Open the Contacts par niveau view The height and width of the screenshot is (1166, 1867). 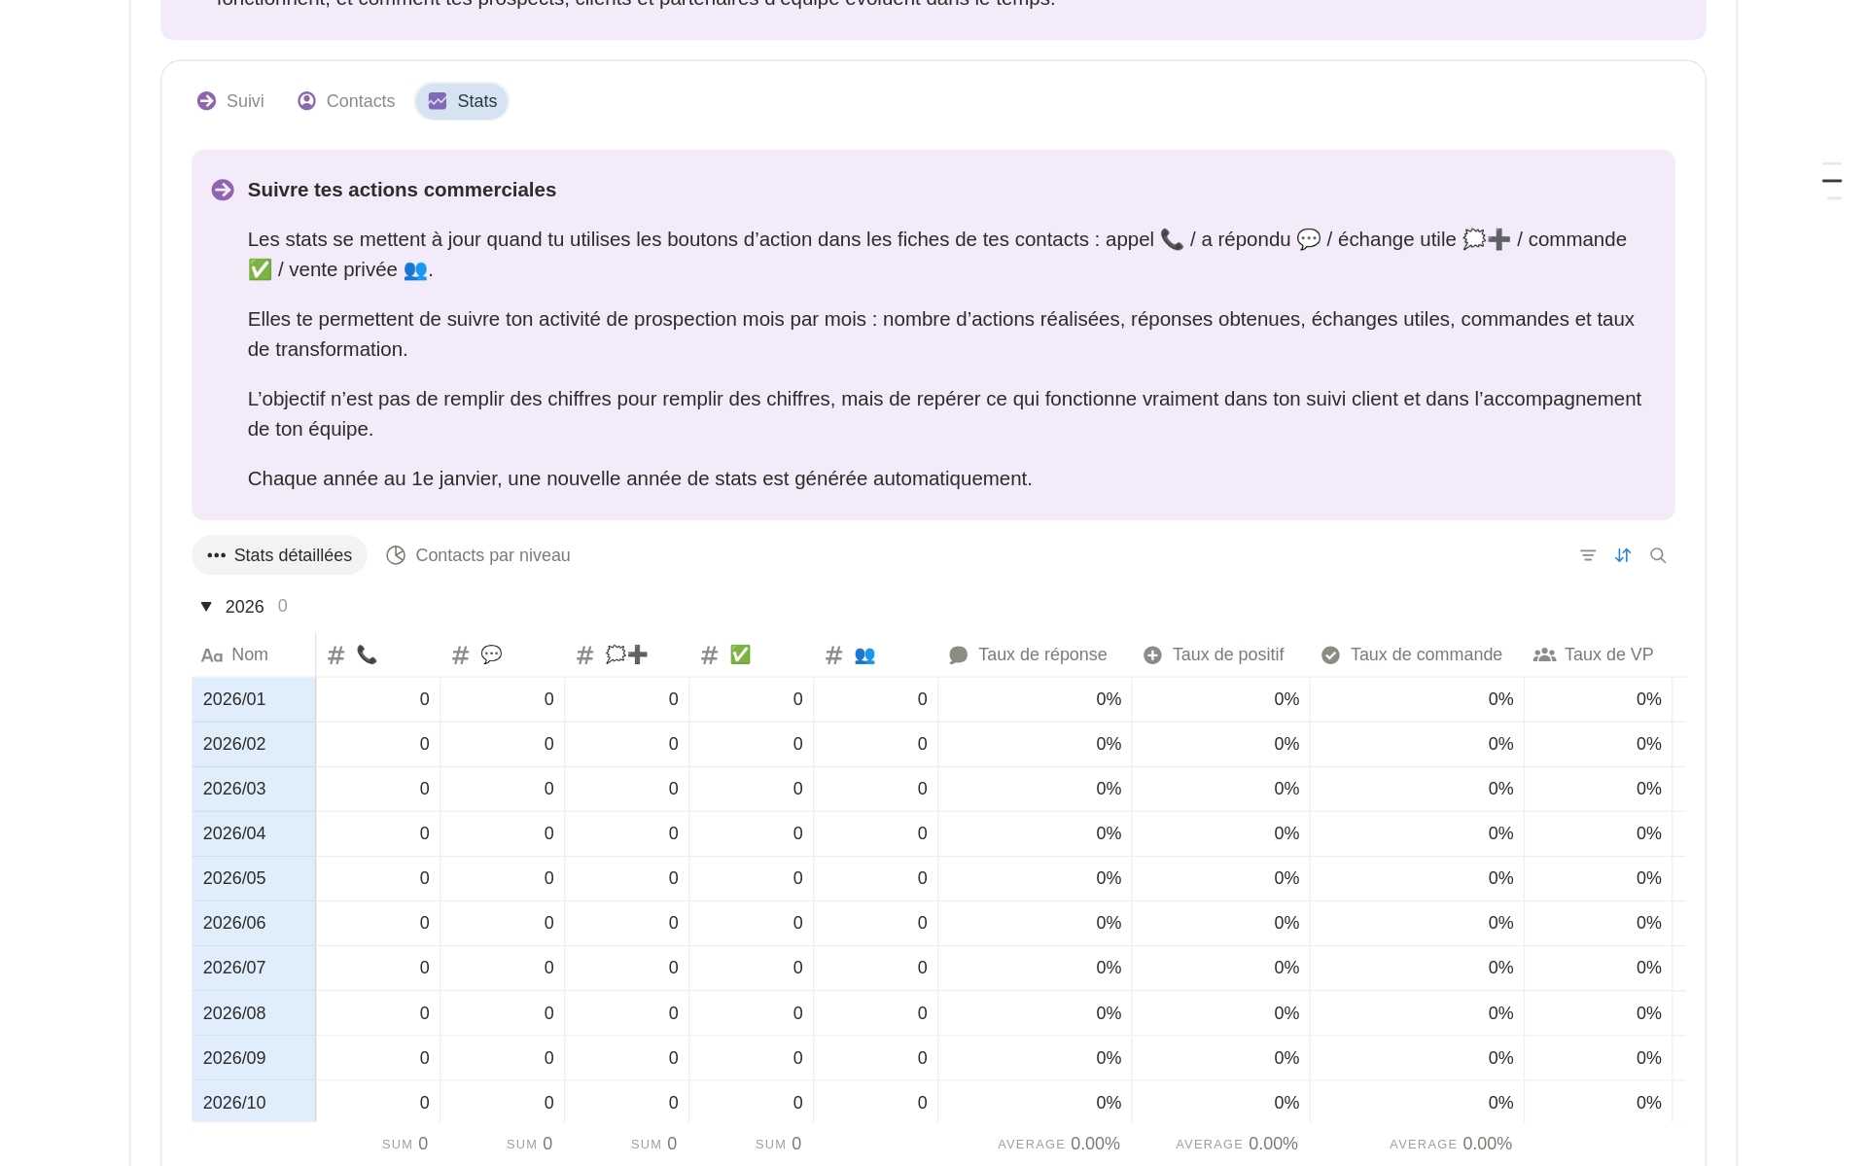click(x=478, y=555)
